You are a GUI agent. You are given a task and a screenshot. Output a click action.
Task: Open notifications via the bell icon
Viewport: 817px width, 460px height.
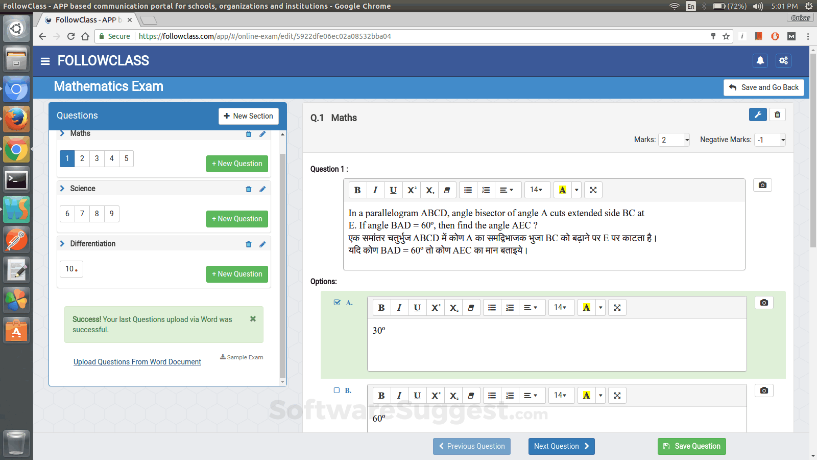pos(760,60)
